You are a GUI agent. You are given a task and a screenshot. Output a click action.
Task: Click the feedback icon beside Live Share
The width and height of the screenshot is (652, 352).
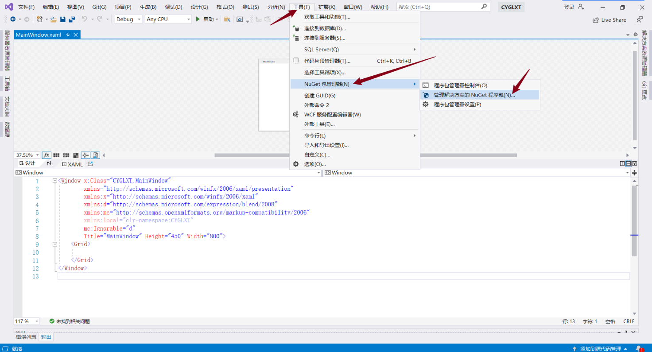[640, 19]
